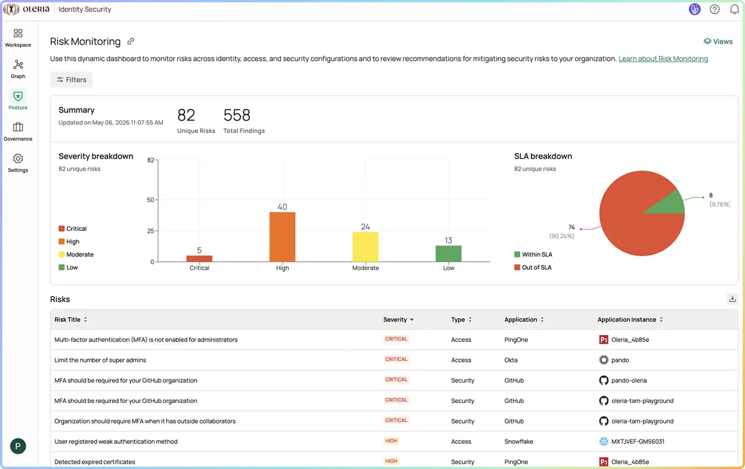The width and height of the screenshot is (745, 469).
Task: Open risk 'Limit the number of super admins'
Action: 100,360
